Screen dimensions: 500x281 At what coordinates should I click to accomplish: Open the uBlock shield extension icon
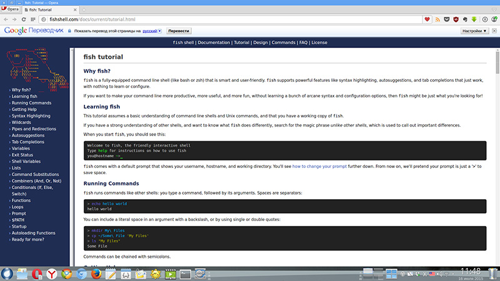click(456, 19)
